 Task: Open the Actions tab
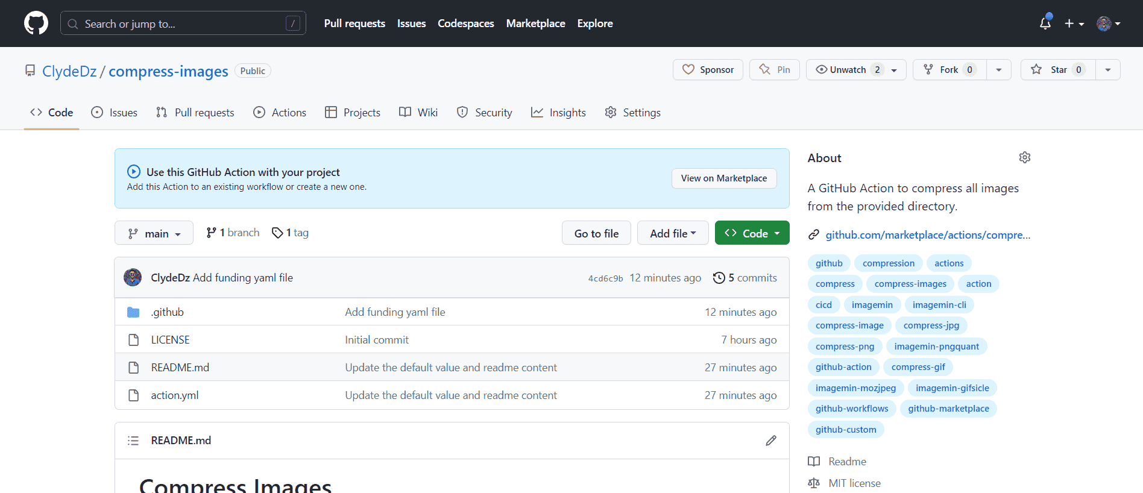click(280, 113)
